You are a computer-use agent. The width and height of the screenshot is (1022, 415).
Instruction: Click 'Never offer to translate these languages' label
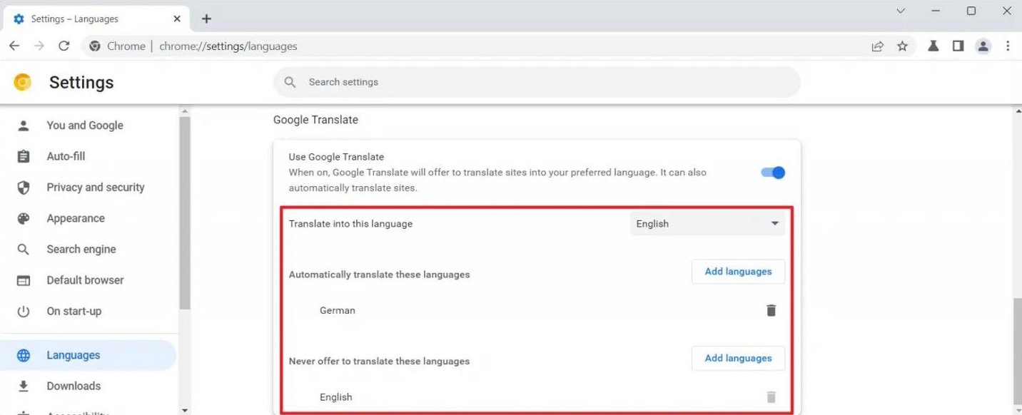pyautogui.click(x=379, y=362)
